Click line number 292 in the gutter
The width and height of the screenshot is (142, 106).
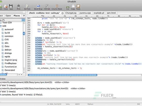[x=29, y=38]
